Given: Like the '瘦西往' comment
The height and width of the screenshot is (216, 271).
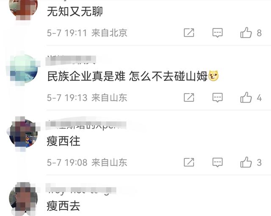Looking at the screenshot, I should [x=246, y=162].
